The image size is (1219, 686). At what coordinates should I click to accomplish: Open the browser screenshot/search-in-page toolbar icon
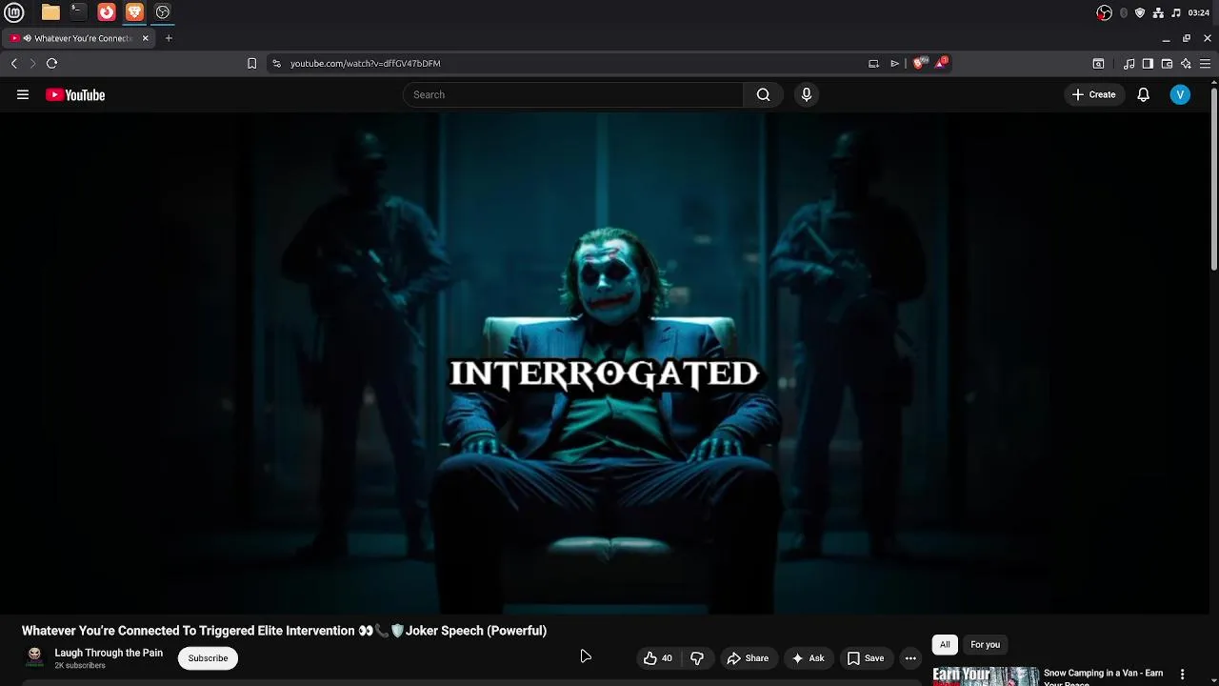click(x=1098, y=64)
